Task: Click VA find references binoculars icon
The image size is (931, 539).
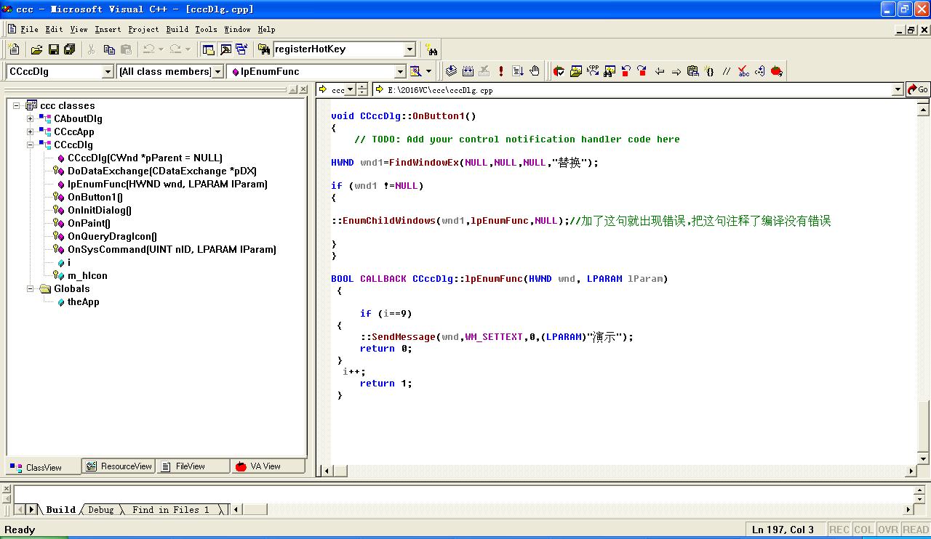Action: tap(610, 71)
